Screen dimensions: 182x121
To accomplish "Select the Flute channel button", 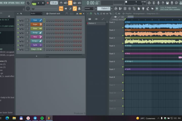I will coord(36,20).
